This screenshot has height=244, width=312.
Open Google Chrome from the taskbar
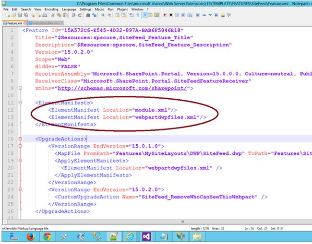click(47, 236)
